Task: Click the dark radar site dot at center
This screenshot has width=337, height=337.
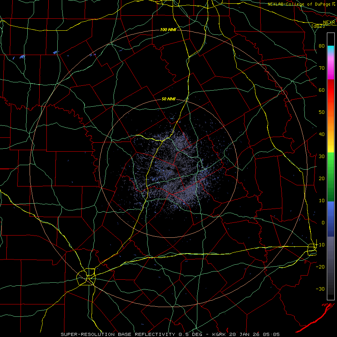Action: [x=168, y=168]
